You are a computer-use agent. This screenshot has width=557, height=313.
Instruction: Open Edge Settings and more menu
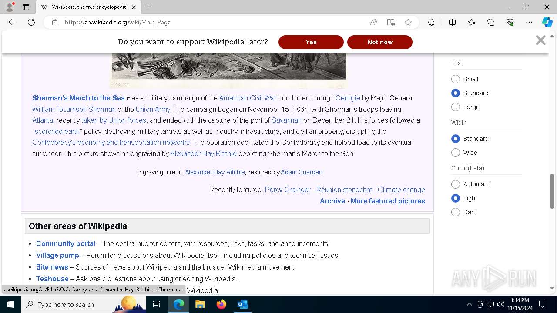tap(529, 22)
